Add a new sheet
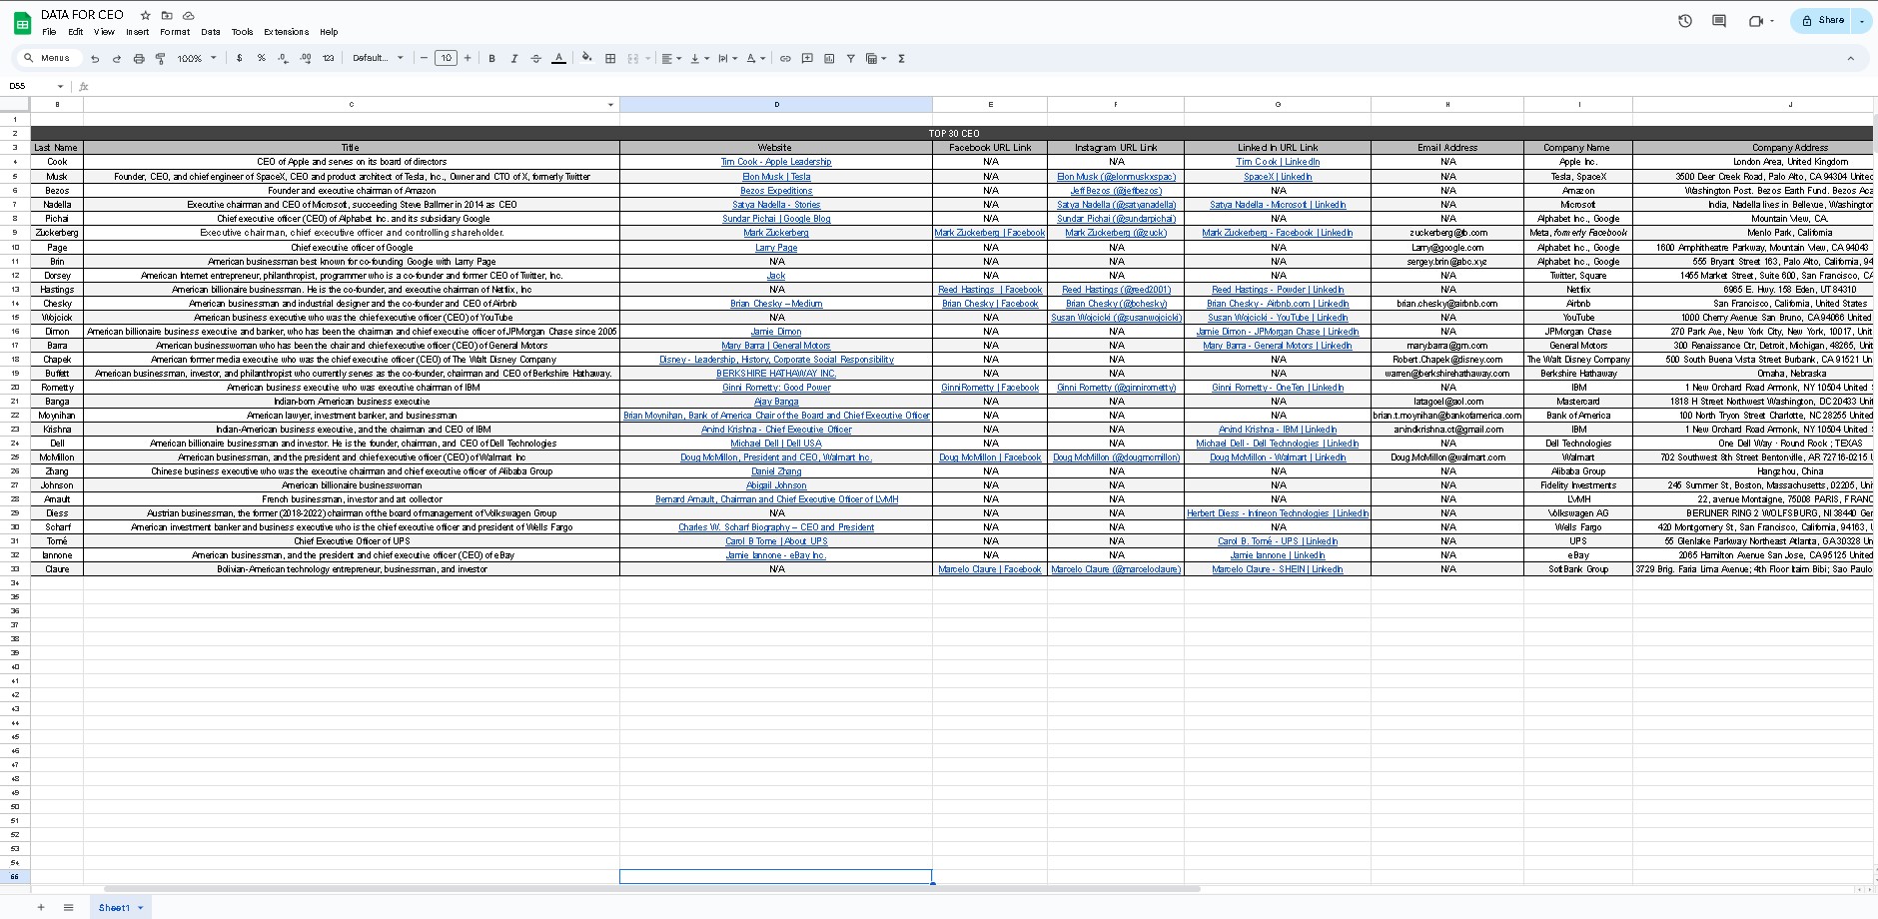The image size is (1878, 919). (41, 907)
